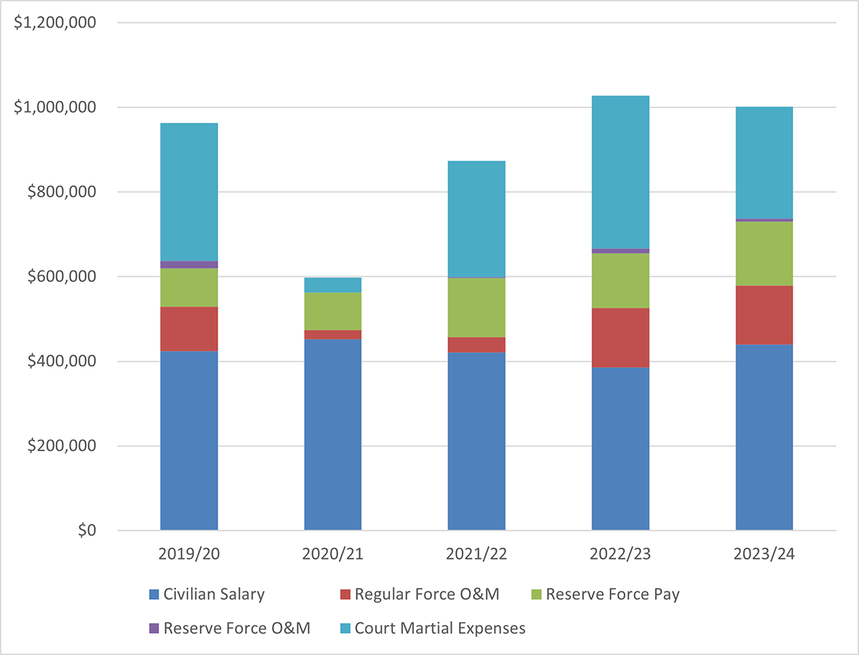Select the 2022/23 teal Court Martial Expenses segment
This screenshot has width=859, height=655.
(621, 172)
